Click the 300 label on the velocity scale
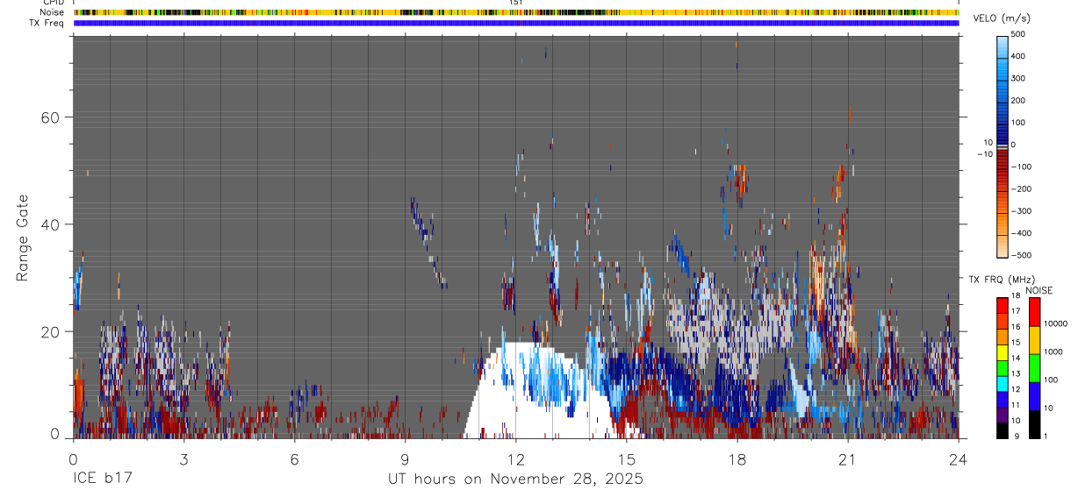This screenshot has width=1078, height=497. (1017, 78)
